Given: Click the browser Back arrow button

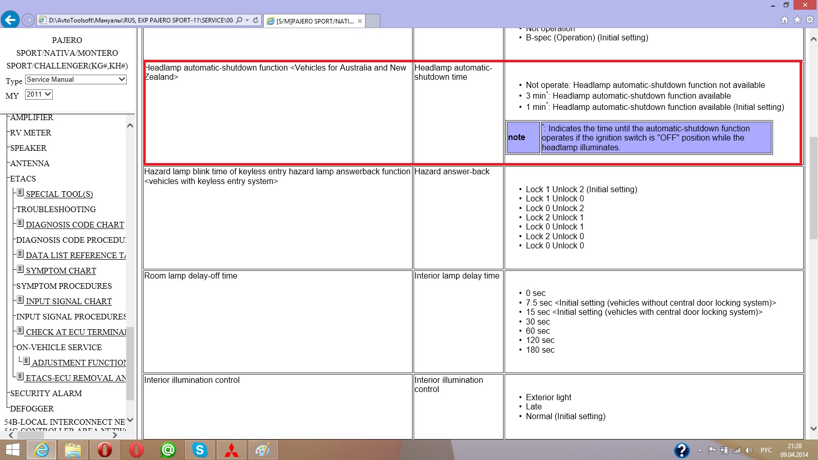Looking at the screenshot, I should click(10, 20).
